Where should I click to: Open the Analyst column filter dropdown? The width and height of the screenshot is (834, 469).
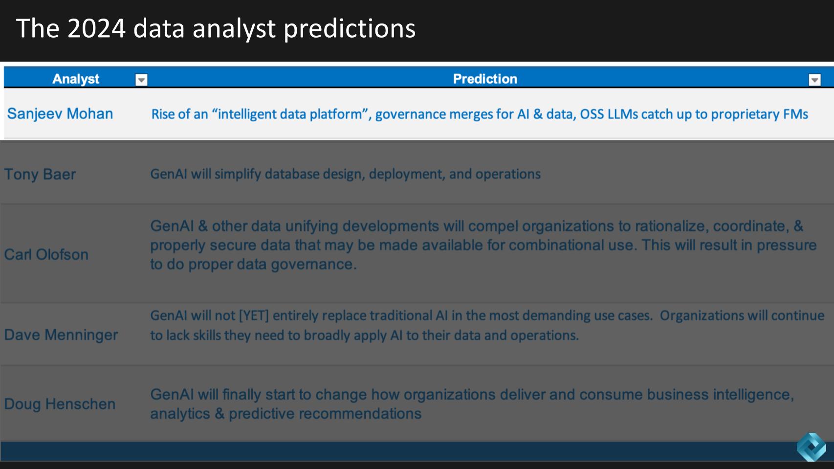(141, 80)
